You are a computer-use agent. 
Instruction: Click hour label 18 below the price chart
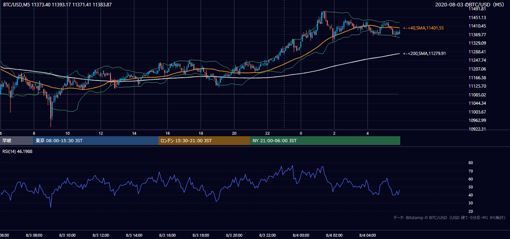[201, 133]
